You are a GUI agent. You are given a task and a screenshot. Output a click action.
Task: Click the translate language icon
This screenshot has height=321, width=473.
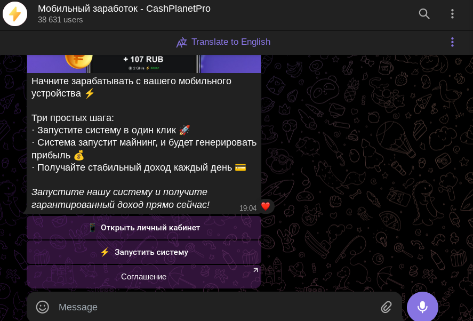pos(182,43)
